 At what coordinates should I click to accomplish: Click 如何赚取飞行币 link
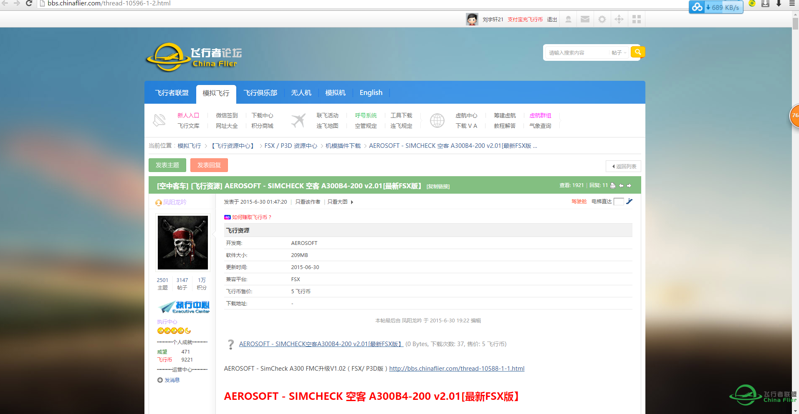pyautogui.click(x=252, y=217)
